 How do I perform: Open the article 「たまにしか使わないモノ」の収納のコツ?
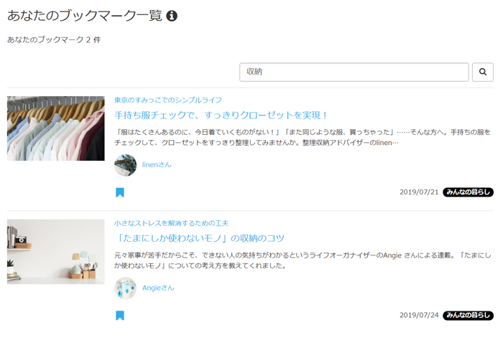pos(200,238)
